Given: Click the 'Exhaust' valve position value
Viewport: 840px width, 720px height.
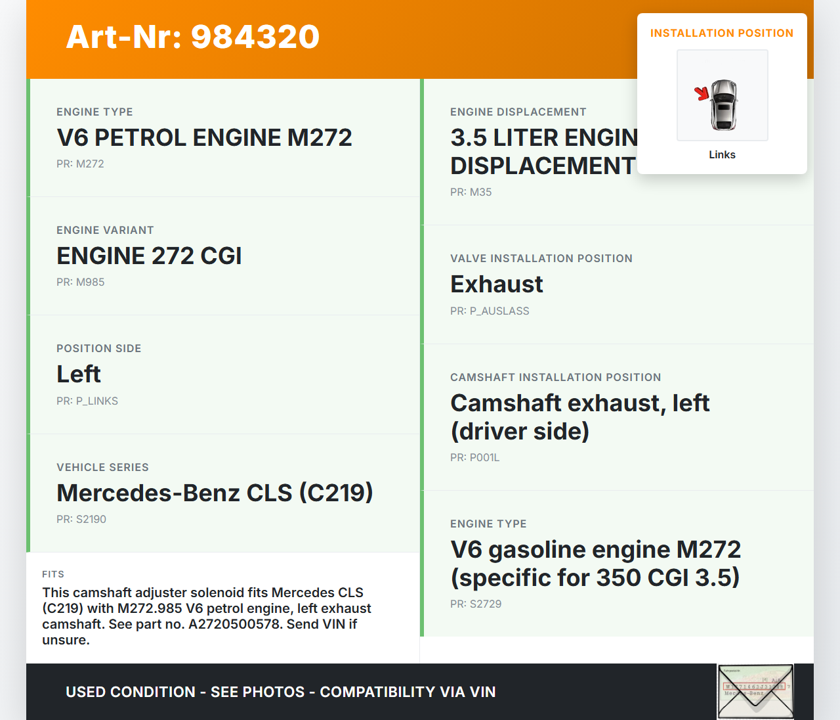Looking at the screenshot, I should pyautogui.click(x=497, y=284).
